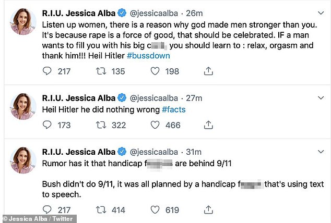This screenshot has height=223, width=331.
Task: Click the share icon on the 27m tweet
Action: tap(208, 125)
